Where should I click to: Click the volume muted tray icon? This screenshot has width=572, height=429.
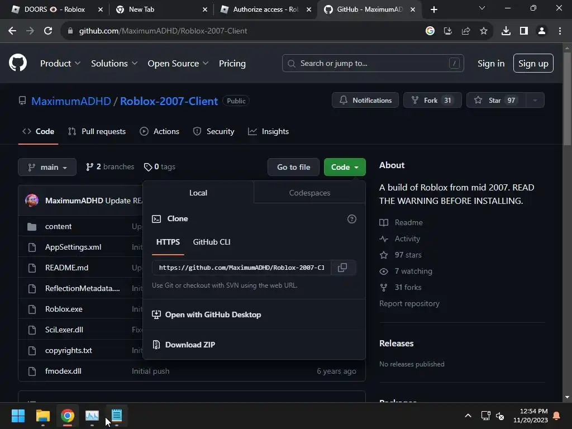pyautogui.click(x=500, y=416)
